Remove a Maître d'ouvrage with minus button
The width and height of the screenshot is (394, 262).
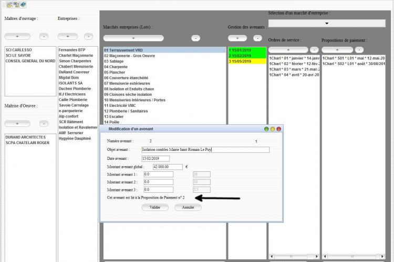pos(44,36)
